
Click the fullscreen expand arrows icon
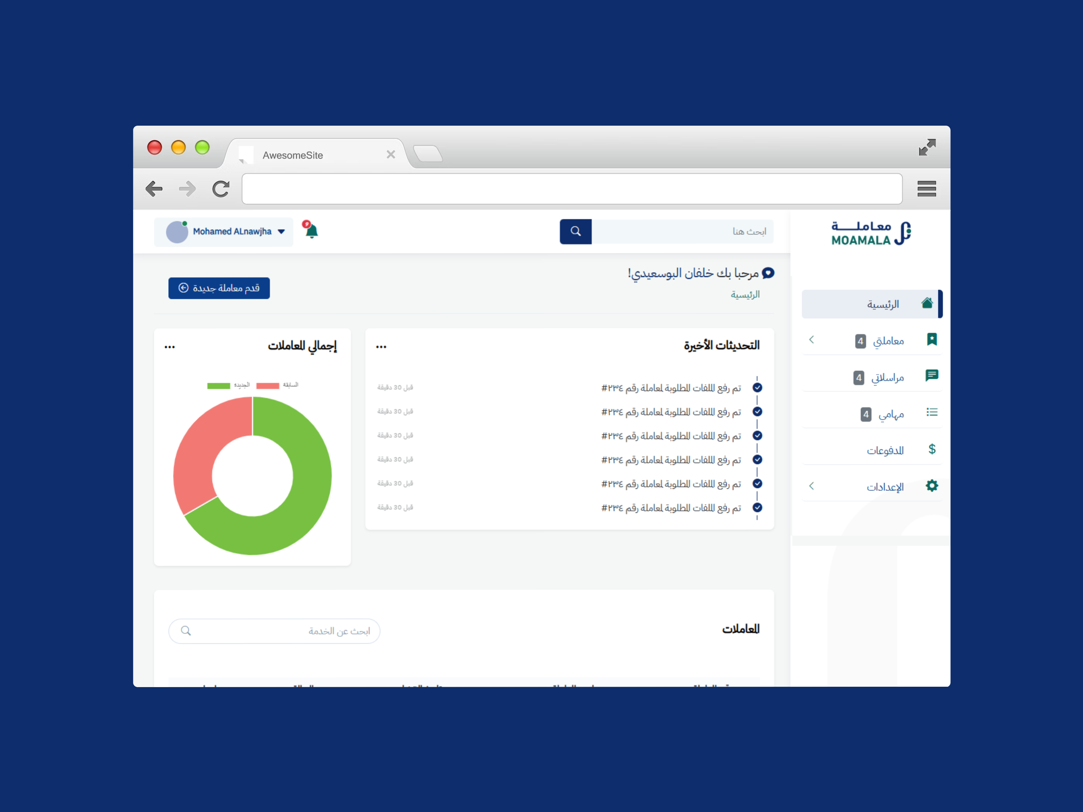tap(927, 147)
